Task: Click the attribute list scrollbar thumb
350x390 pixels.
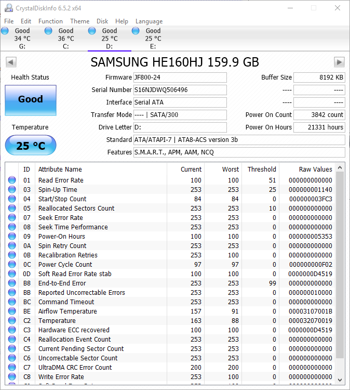Action: (340, 265)
